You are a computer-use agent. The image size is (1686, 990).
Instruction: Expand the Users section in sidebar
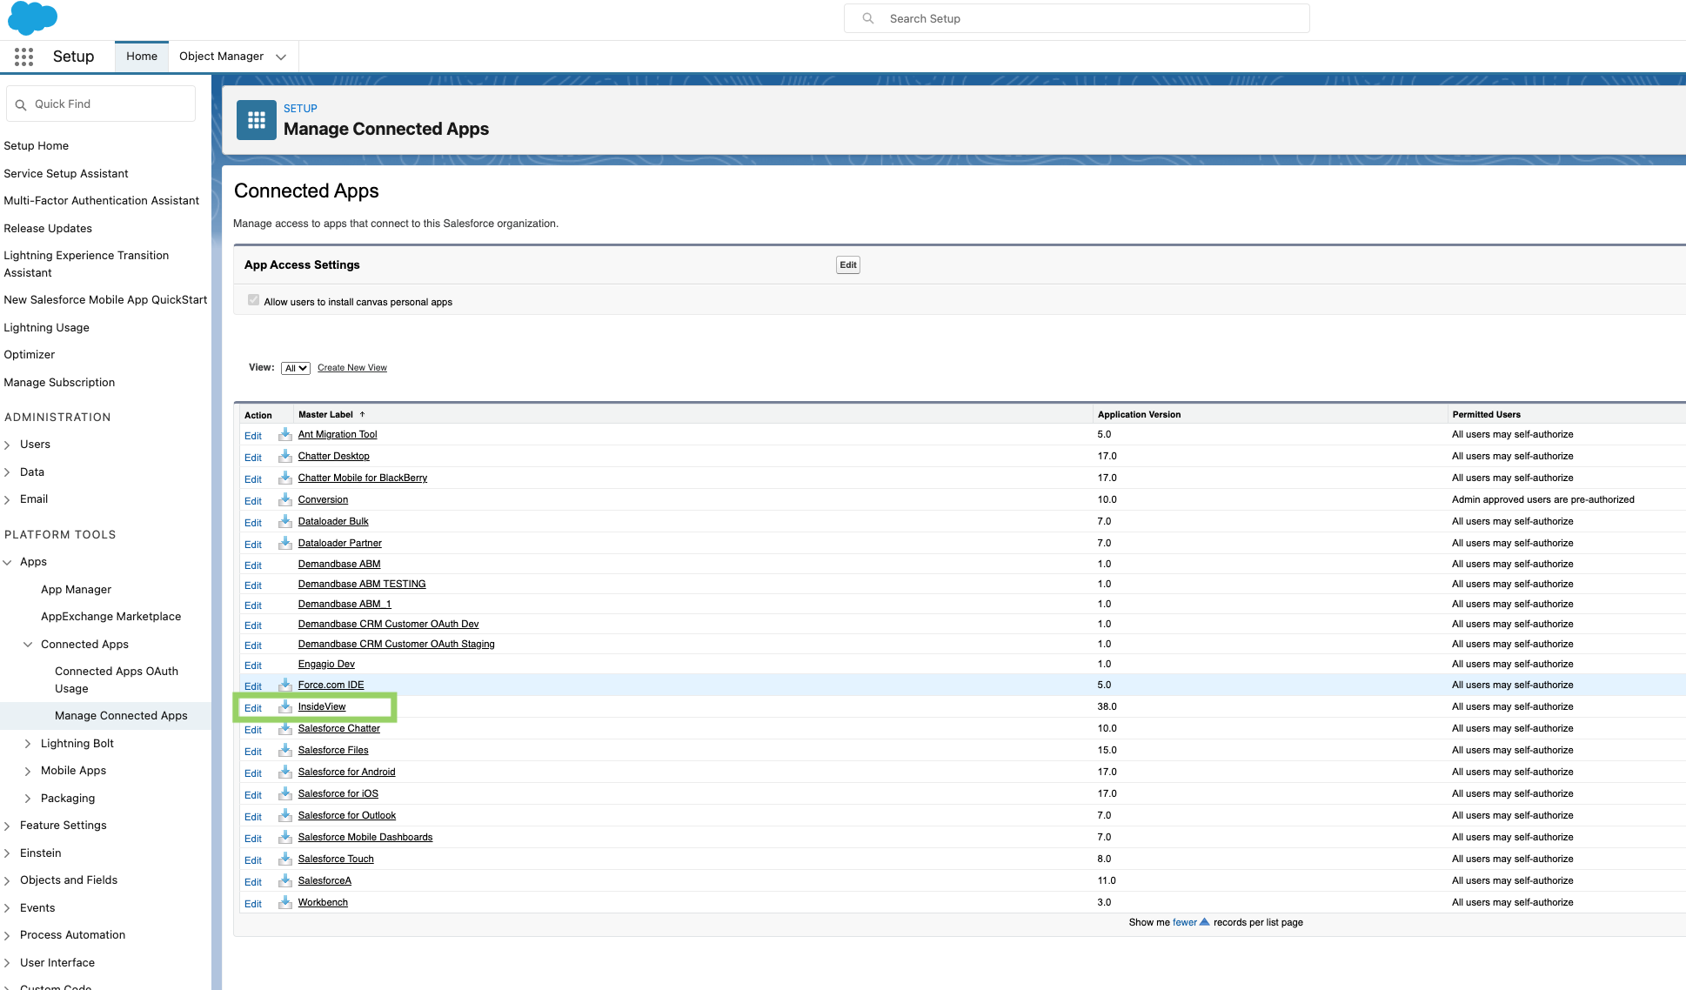coord(7,445)
